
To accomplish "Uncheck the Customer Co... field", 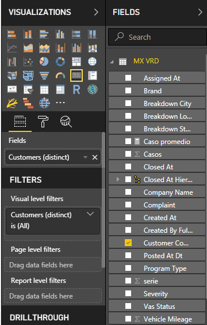I will pyautogui.click(x=128, y=243).
